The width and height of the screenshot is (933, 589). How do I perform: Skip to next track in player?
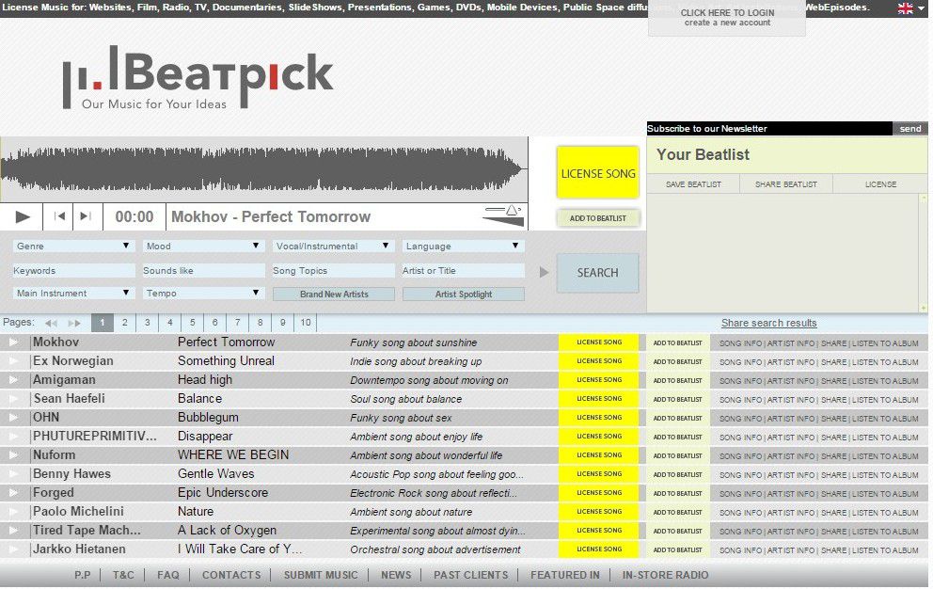pos(85,217)
